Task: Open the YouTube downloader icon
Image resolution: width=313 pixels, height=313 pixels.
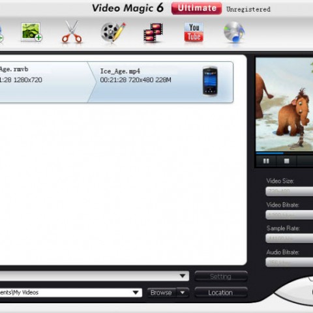Action: pyautogui.click(x=194, y=32)
